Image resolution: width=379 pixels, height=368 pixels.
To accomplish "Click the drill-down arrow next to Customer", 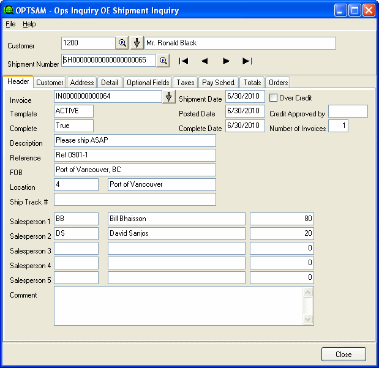I will tap(137, 43).
